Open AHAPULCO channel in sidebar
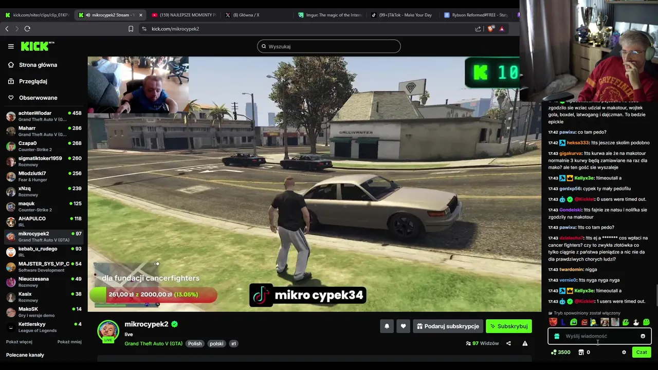Screen dimensions: 658x370 click(44, 221)
